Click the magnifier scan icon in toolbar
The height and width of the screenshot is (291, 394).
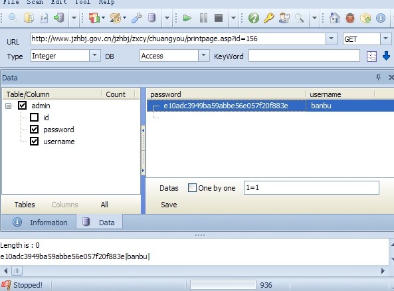coord(13,18)
